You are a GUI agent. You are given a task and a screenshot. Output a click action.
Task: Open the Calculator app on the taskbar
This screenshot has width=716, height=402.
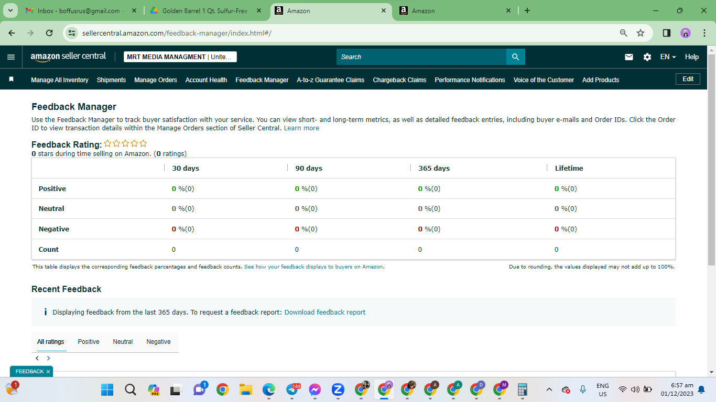pos(522,389)
